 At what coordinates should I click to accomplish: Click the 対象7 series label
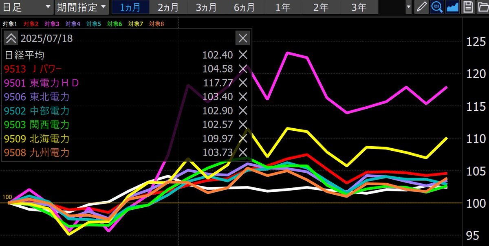point(136,24)
